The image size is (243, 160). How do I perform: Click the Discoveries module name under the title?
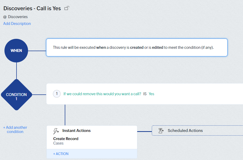18,17
